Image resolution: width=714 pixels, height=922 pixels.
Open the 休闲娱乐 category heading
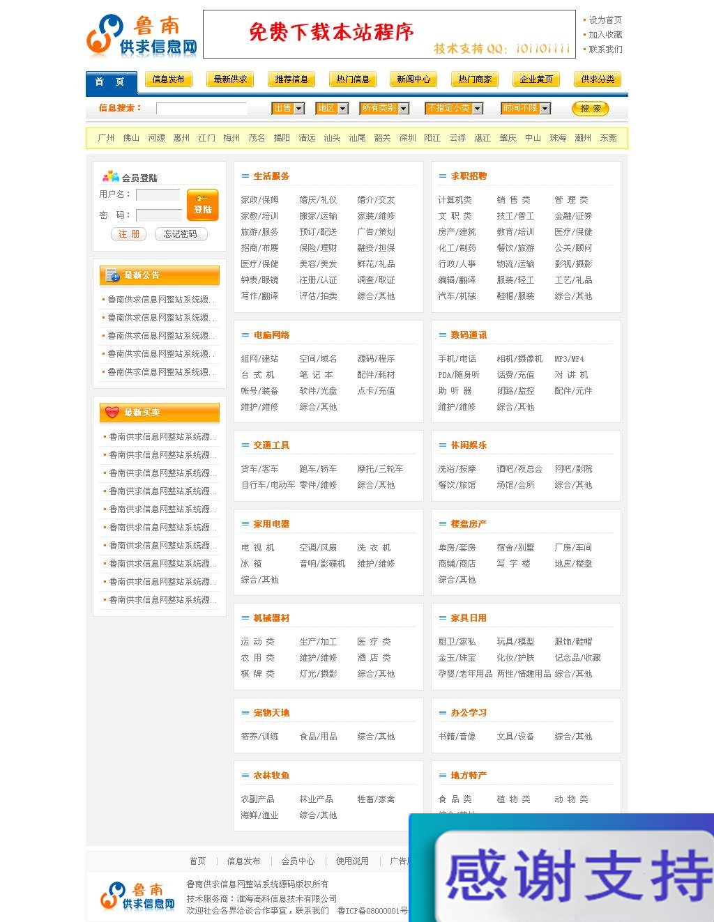[x=469, y=445]
